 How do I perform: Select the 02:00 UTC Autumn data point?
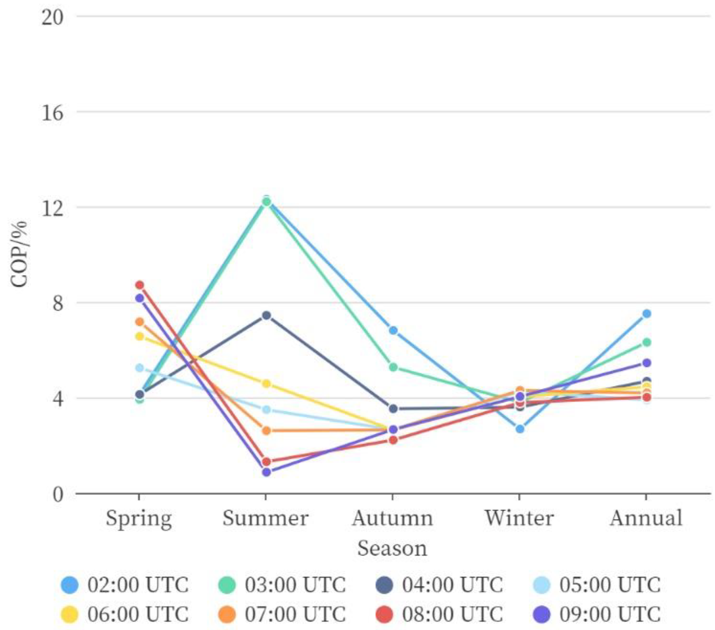(393, 330)
